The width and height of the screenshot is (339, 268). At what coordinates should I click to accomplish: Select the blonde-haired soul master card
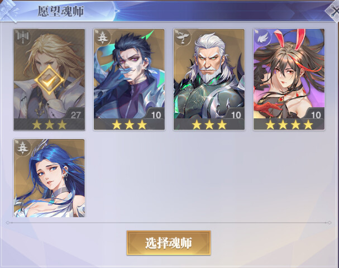[49, 80]
